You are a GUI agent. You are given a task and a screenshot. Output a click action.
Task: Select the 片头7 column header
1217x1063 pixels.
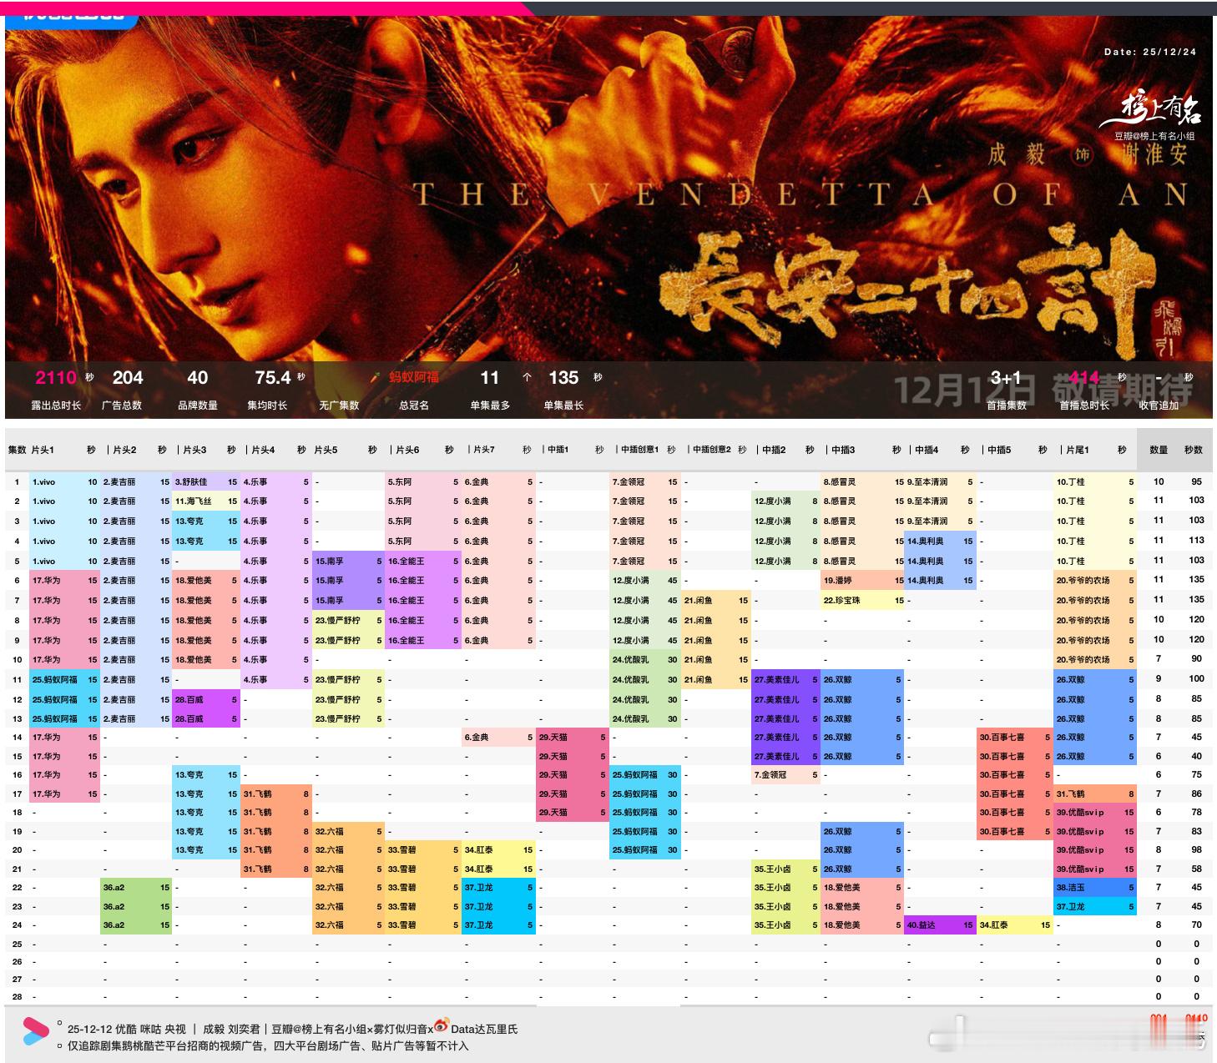pos(484,450)
